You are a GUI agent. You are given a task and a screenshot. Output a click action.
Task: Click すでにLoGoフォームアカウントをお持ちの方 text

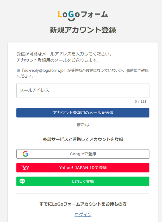point(83,204)
